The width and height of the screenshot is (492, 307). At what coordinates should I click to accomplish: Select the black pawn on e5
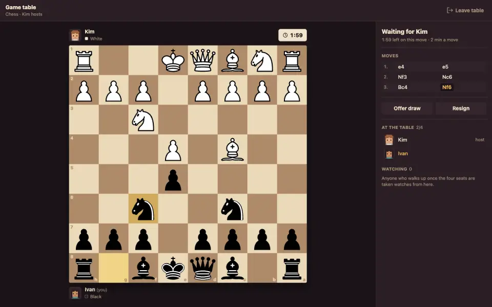click(x=173, y=180)
